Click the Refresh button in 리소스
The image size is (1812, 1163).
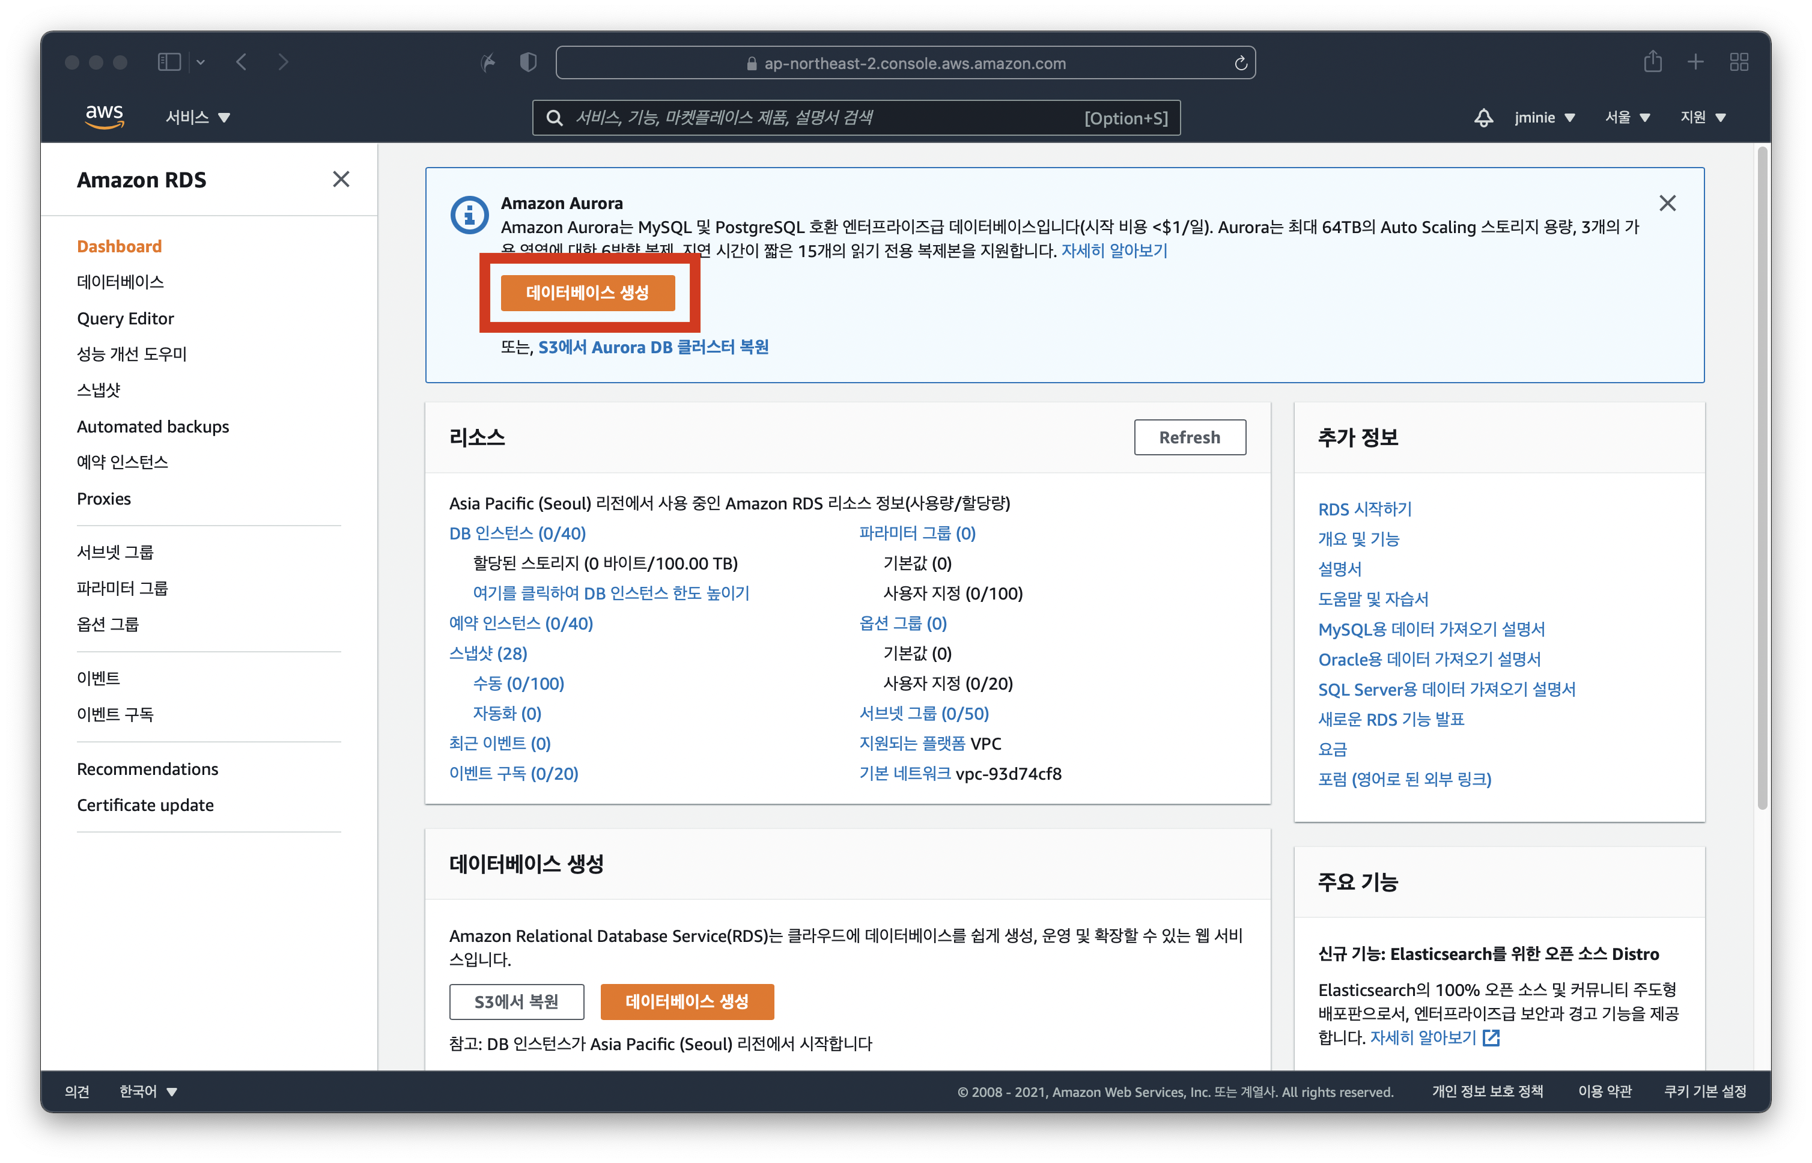(x=1189, y=437)
